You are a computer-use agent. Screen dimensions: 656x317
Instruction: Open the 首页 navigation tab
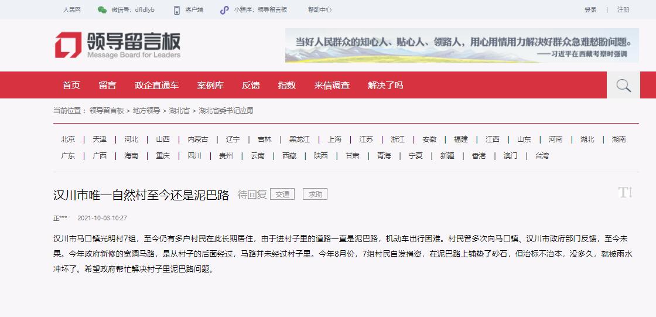click(x=71, y=86)
